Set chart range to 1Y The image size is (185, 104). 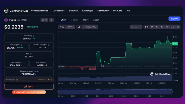[162, 27]
